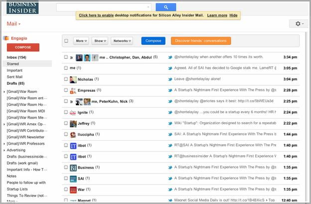Select the Nicholas message checkbox

[66, 79]
